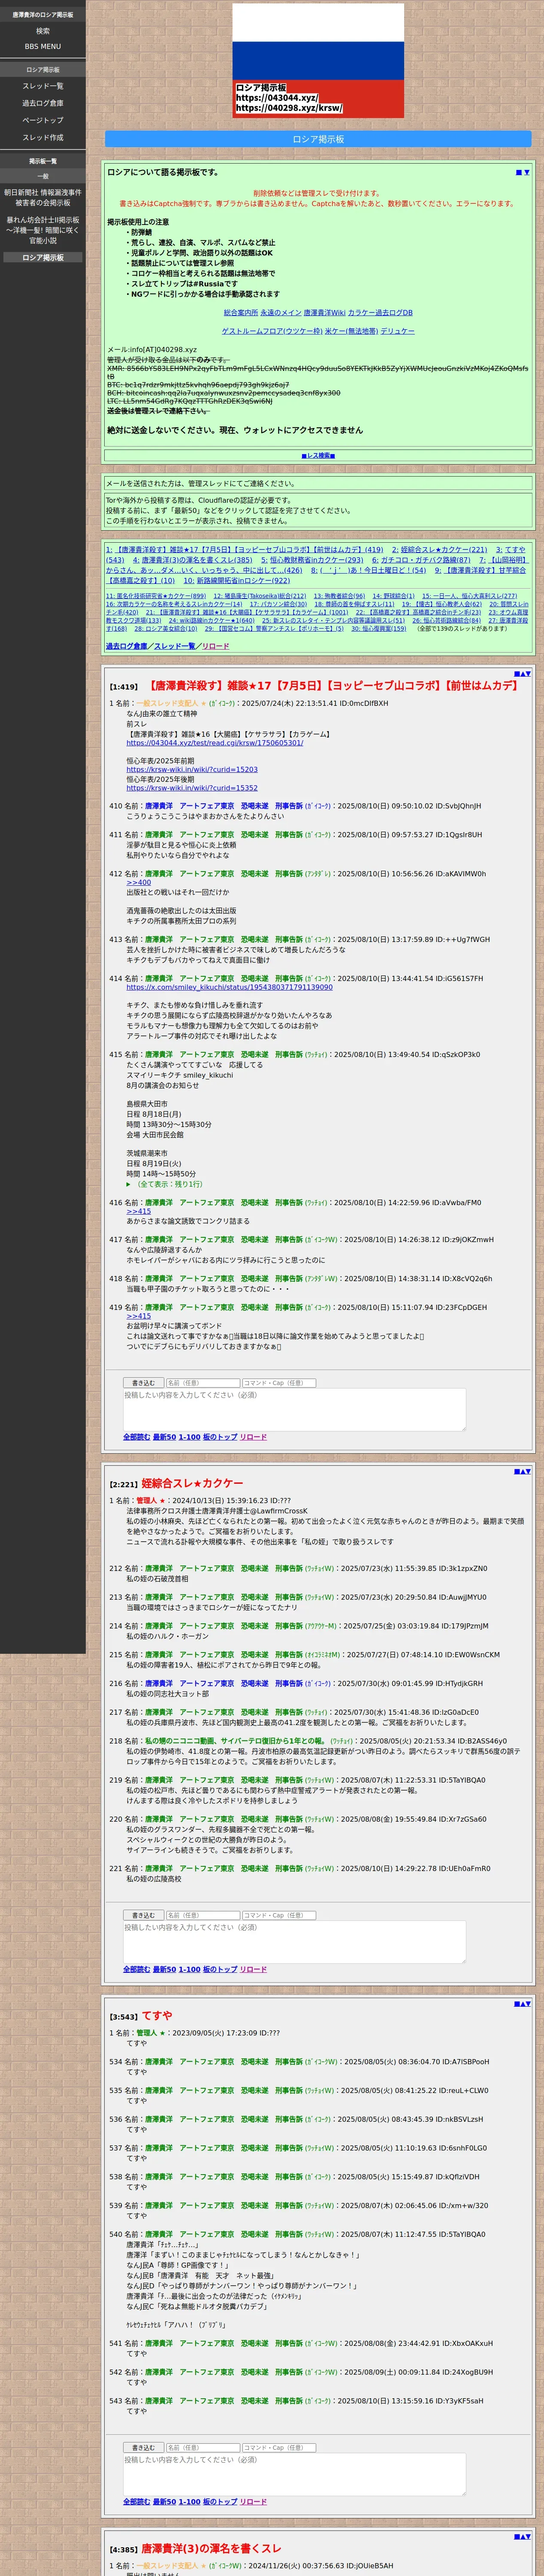This screenshot has height=2576, width=544.
Task: Jump to thread 2: 姪綜合スレ★カクケー(221) in index
Action: [x=439, y=549]
